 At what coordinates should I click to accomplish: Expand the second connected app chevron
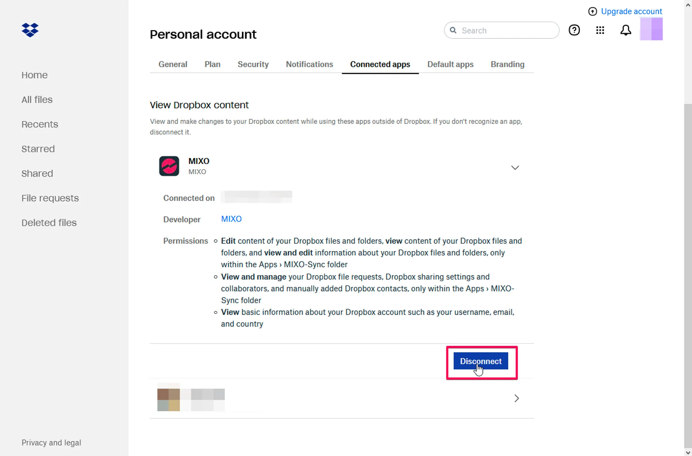pos(516,399)
